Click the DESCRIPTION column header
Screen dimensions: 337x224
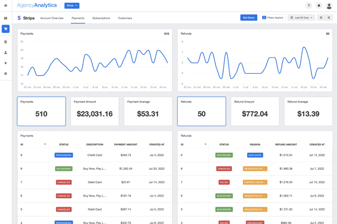tap(95, 144)
